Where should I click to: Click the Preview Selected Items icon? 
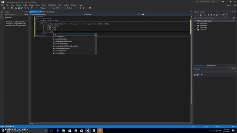[226, 15]
